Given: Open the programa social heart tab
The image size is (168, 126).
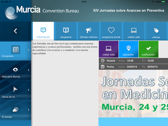Looking at the screenshot, I should (x=111, y=31).
